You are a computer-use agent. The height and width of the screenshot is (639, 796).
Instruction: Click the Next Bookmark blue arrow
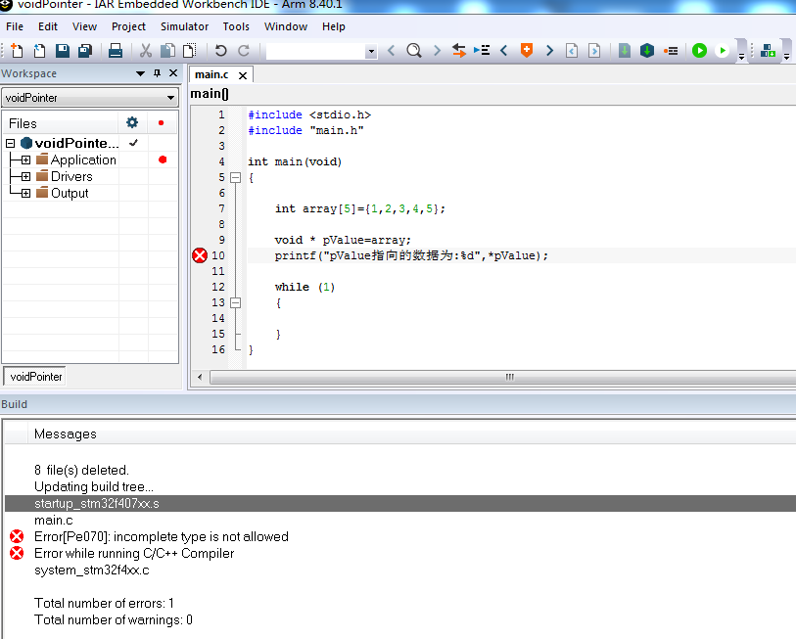[x=549, y=51]
